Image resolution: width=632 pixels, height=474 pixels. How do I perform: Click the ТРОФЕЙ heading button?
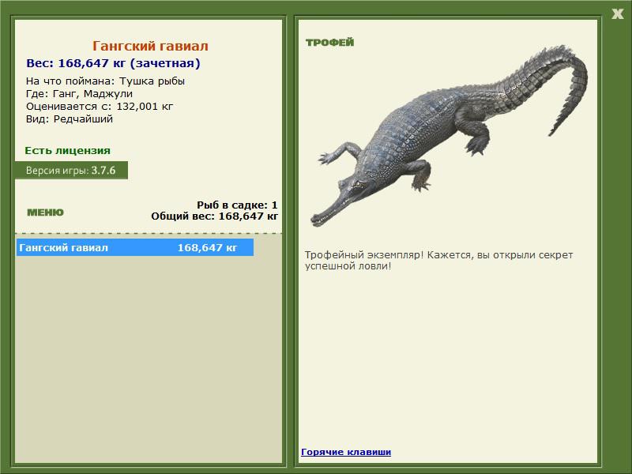pyautogui.click(x=329, y=43)
